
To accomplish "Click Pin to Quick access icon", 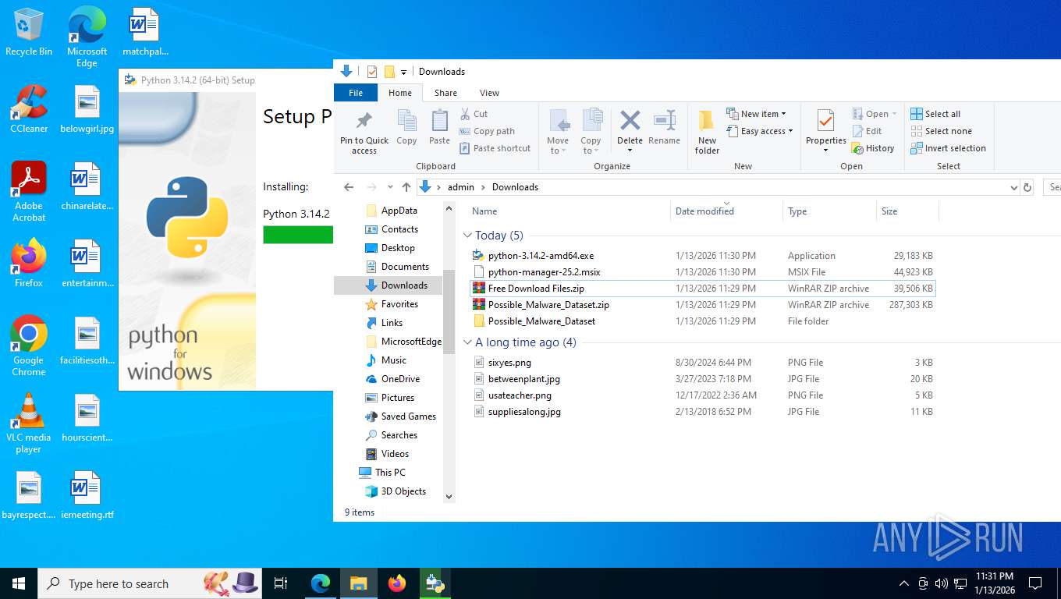I will (364, 130).
